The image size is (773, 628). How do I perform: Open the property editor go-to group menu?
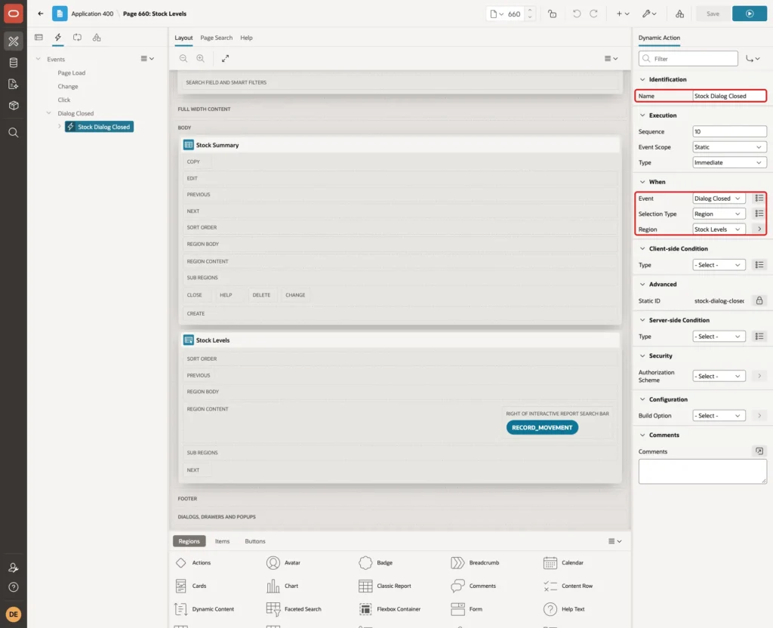pyautogui.click(x=753, y=59)
